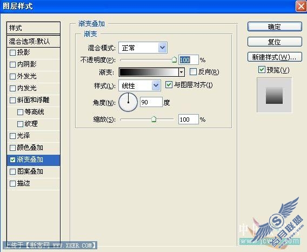Click the 角度 angle value field
Viewport: 307px width, 252px height.
(151, 102)
